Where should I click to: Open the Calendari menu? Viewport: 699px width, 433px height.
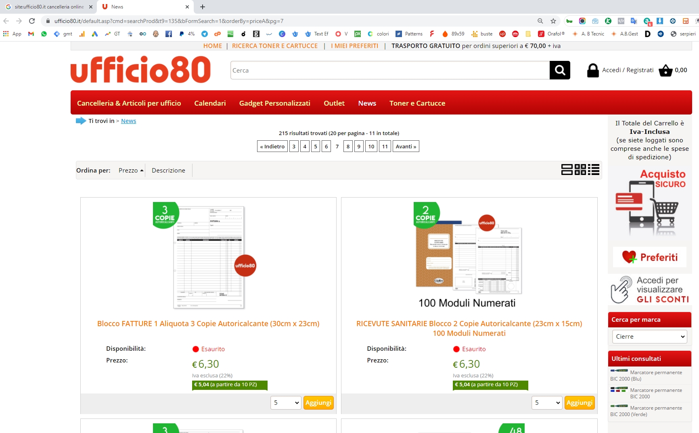tap(210, 103)
